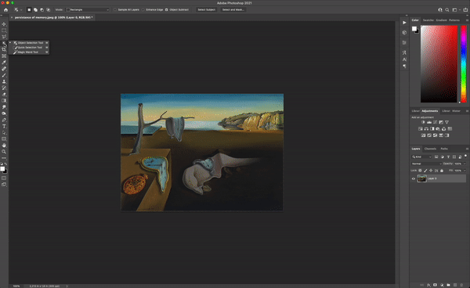Screen dimensions: 470x288
Task: Select the Crop tool
Action: coord(4,49)
